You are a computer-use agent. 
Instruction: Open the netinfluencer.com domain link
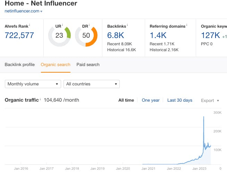pyautogui.click(x=22, y=11)
